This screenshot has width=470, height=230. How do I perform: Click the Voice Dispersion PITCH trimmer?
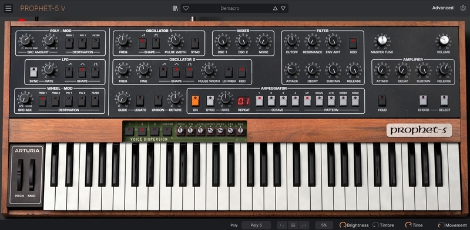(x=180, y=131)
